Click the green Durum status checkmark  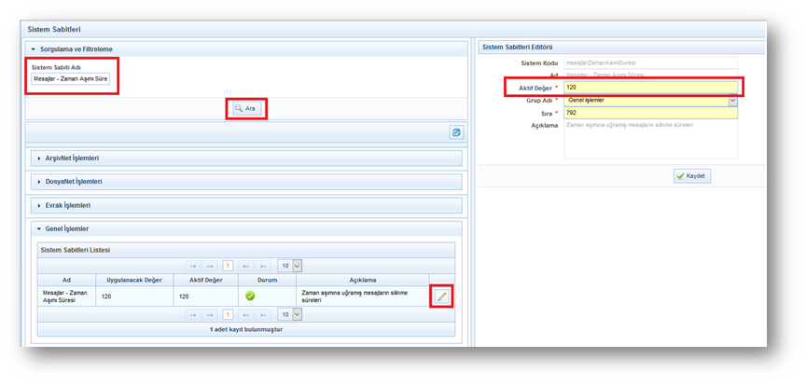click(250, 296)
